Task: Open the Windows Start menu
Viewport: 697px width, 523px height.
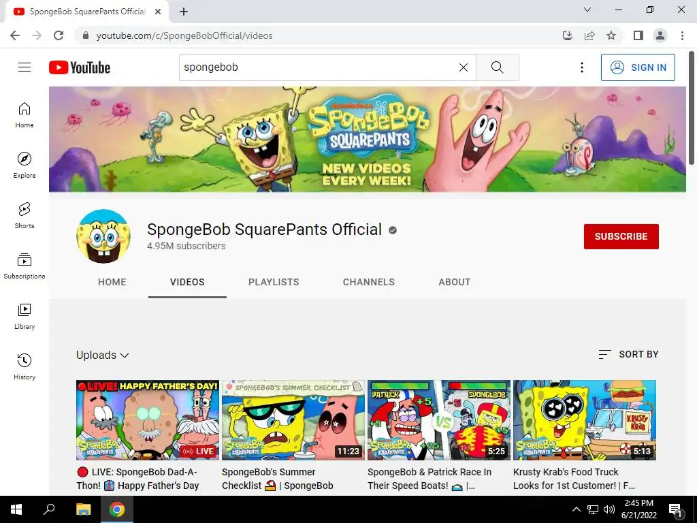Action: tap(16, 509)
